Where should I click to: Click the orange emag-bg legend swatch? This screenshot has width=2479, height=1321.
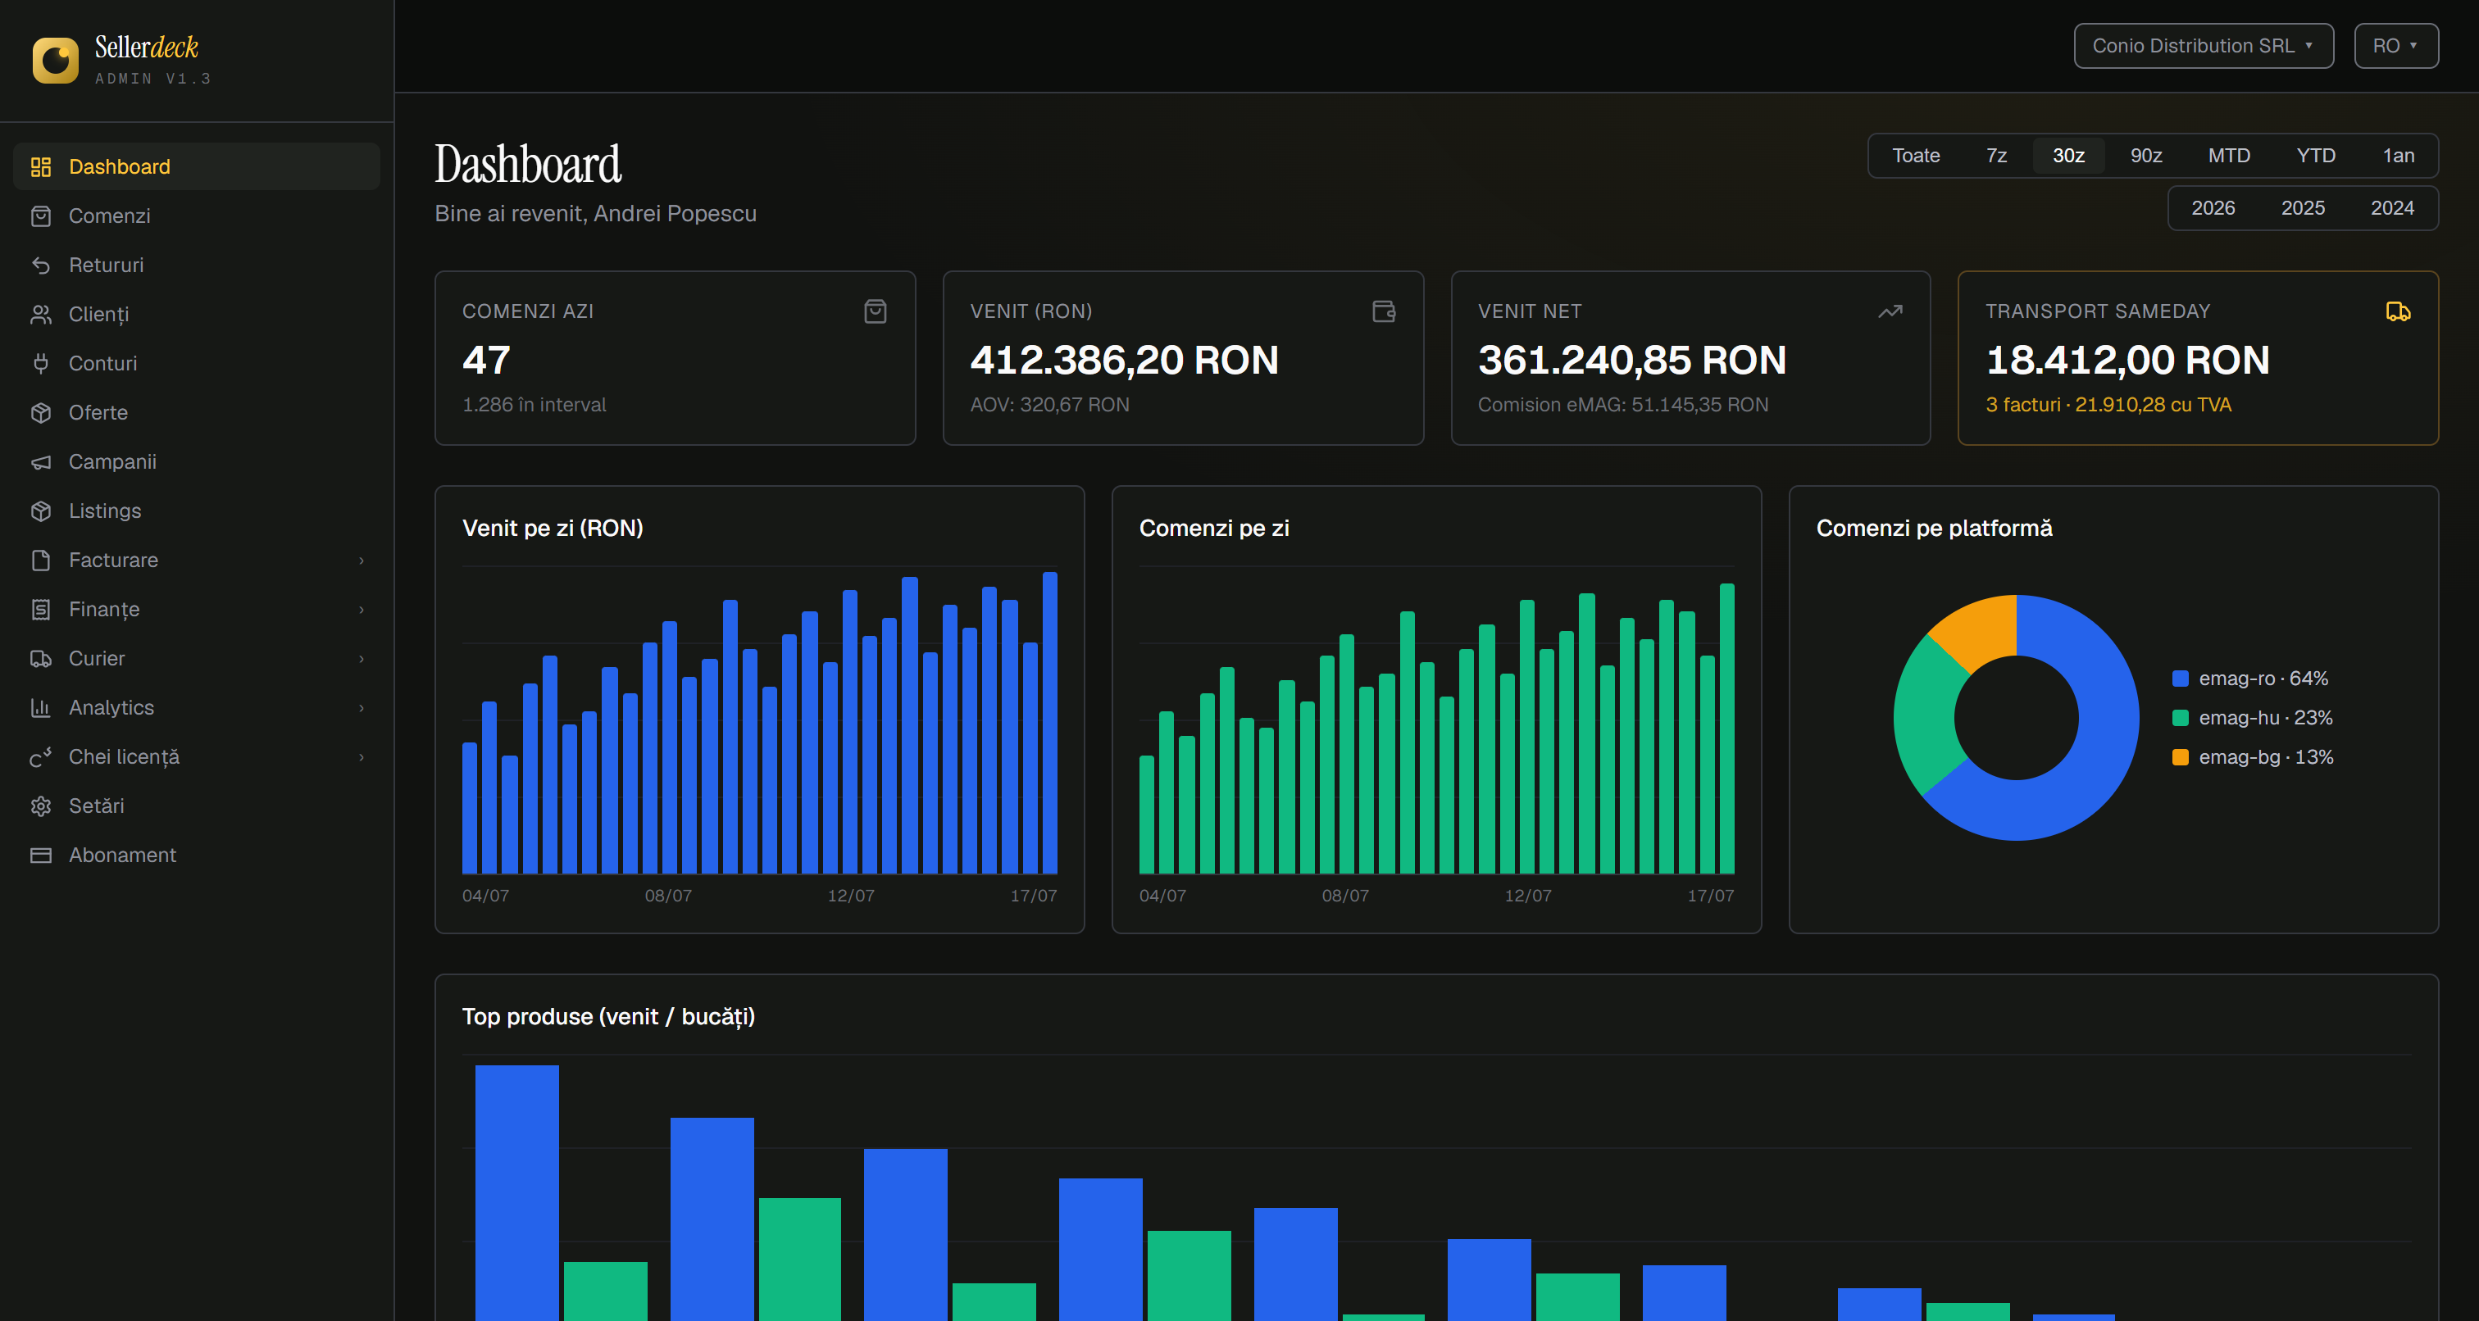click(2181, 757)
